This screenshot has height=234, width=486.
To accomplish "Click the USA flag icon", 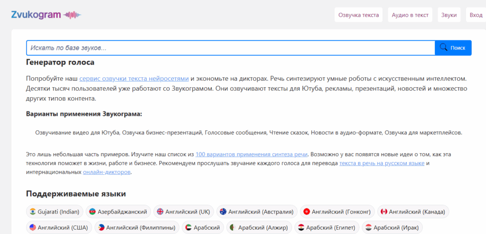I will coord(33,227).
